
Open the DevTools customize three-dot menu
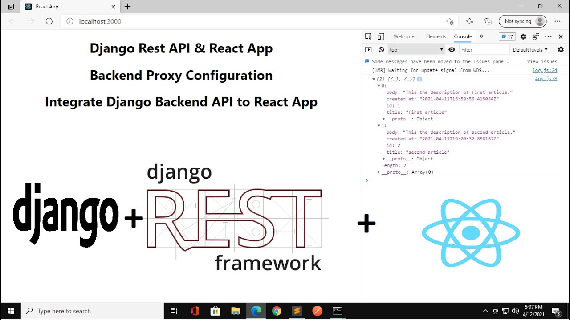(548, 36)
